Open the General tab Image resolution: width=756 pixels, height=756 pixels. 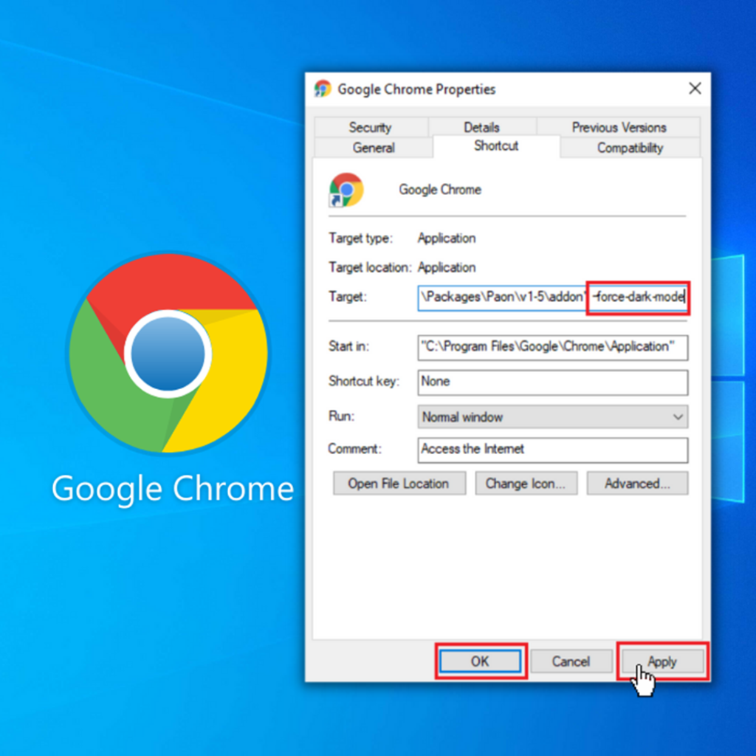[373, 148]
